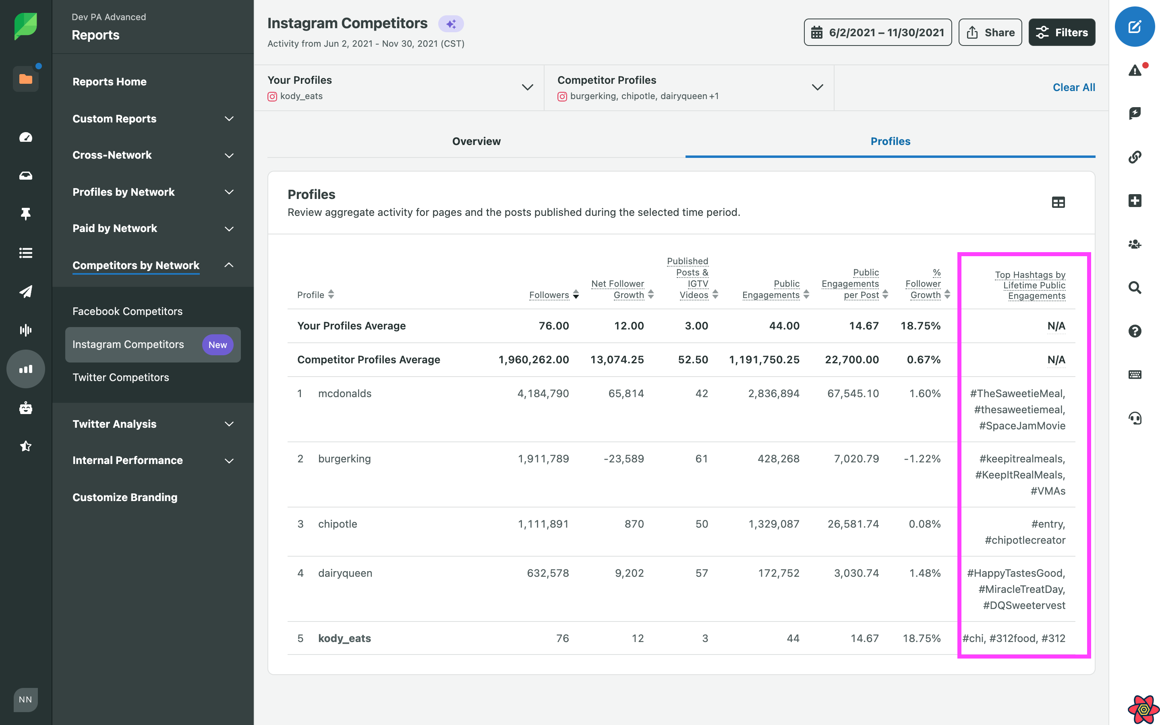Click the burgerking profile row name
Image resolution: width=1160 pixels, height=725 pixels.
pos(344,458)
